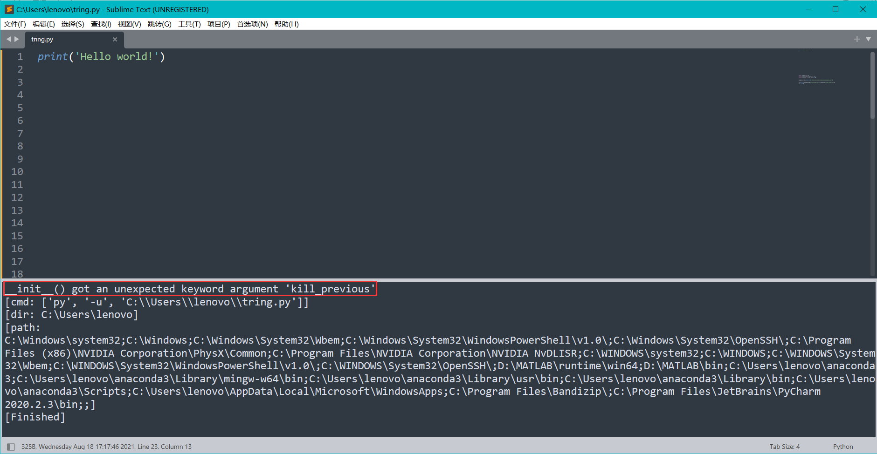Open the 查找(I) menu
The height and width of the screenshot is (454, 877).
tap(101, 24)
